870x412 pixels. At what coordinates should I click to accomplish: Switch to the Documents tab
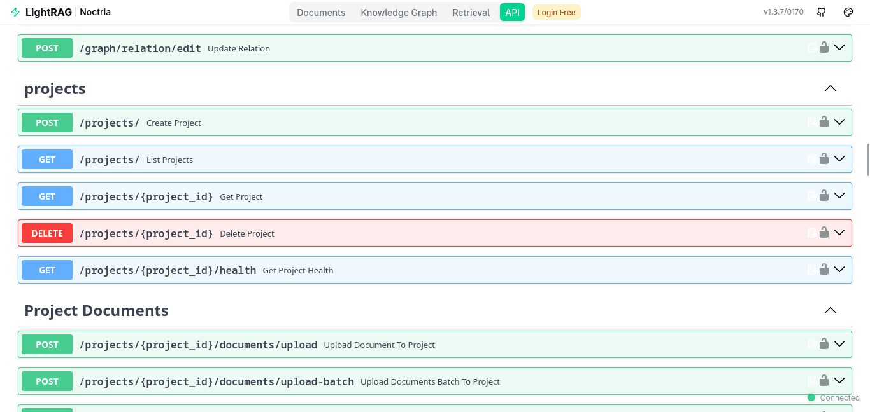321,12
